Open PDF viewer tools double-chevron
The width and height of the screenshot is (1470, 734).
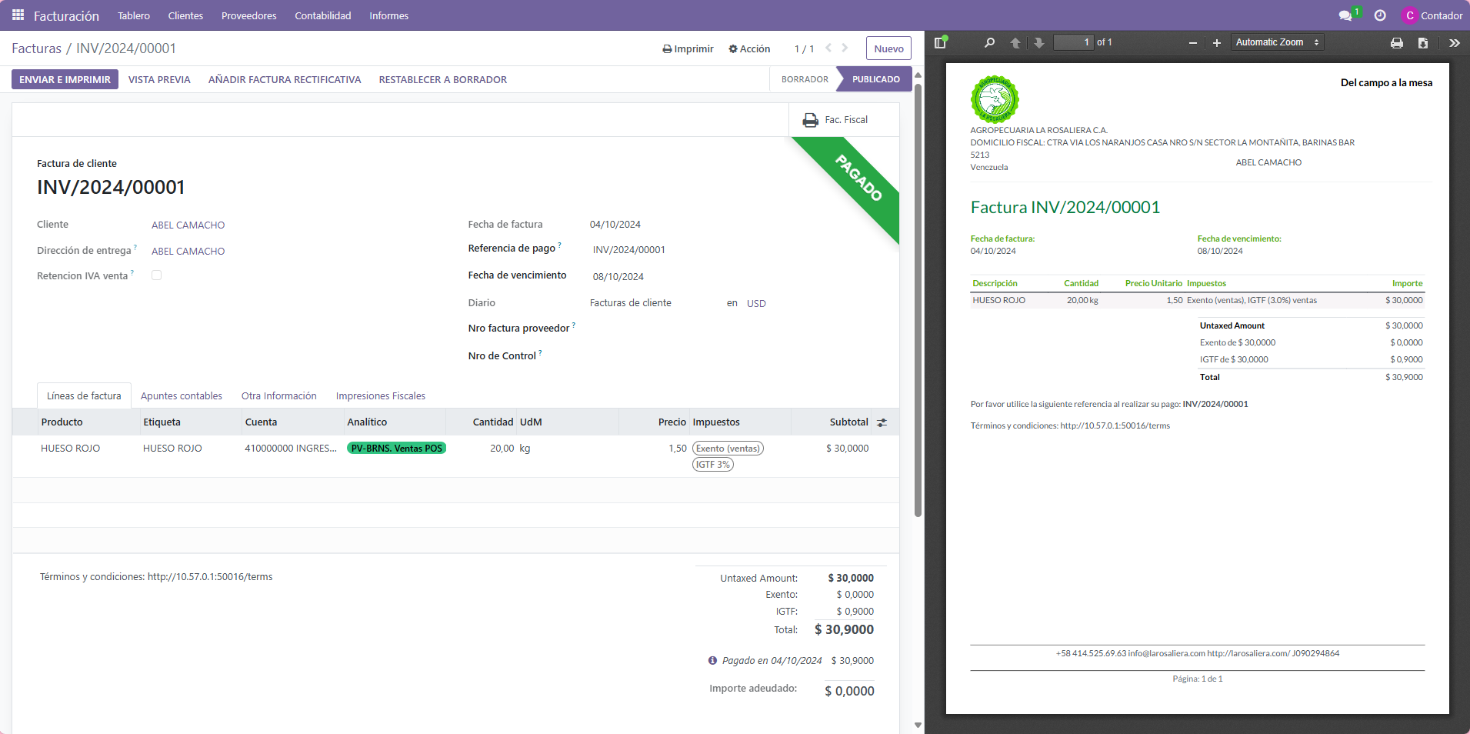pos(1454,43)
